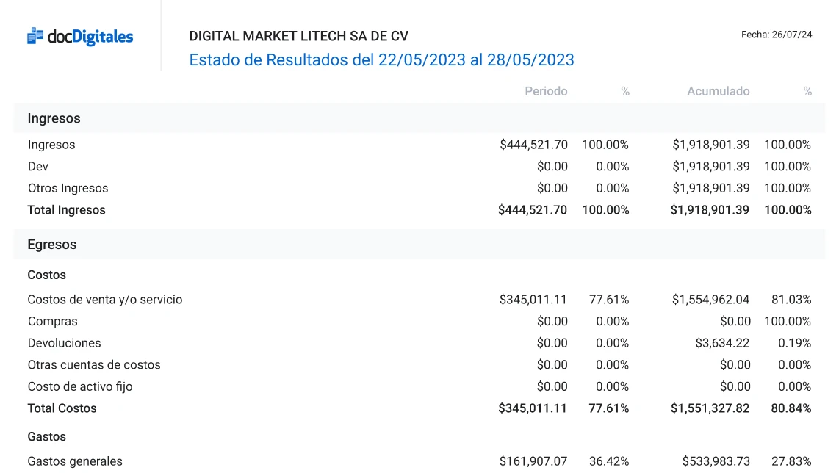Click the Costos subsection heading
Image resolution: width=839 pixels, height=473 pixels.
pos(46,275)
